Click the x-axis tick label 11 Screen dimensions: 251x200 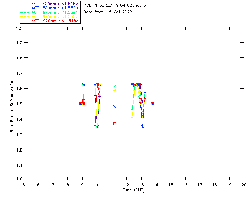112,185
